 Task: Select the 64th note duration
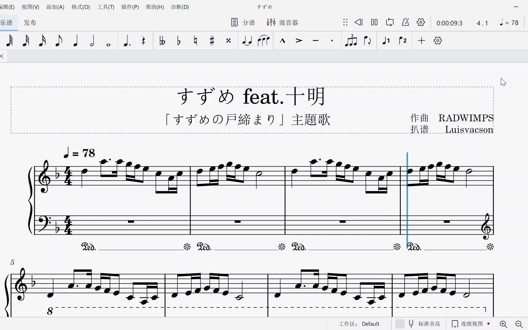9,41
